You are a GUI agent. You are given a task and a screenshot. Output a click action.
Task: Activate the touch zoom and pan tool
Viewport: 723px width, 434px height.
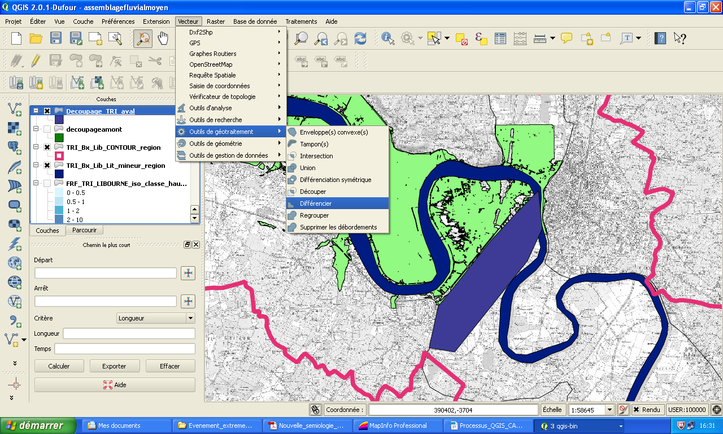[143, 38]
